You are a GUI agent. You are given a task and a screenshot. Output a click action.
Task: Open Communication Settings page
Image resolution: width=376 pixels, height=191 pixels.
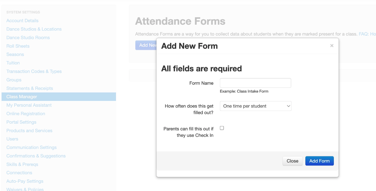31,147
